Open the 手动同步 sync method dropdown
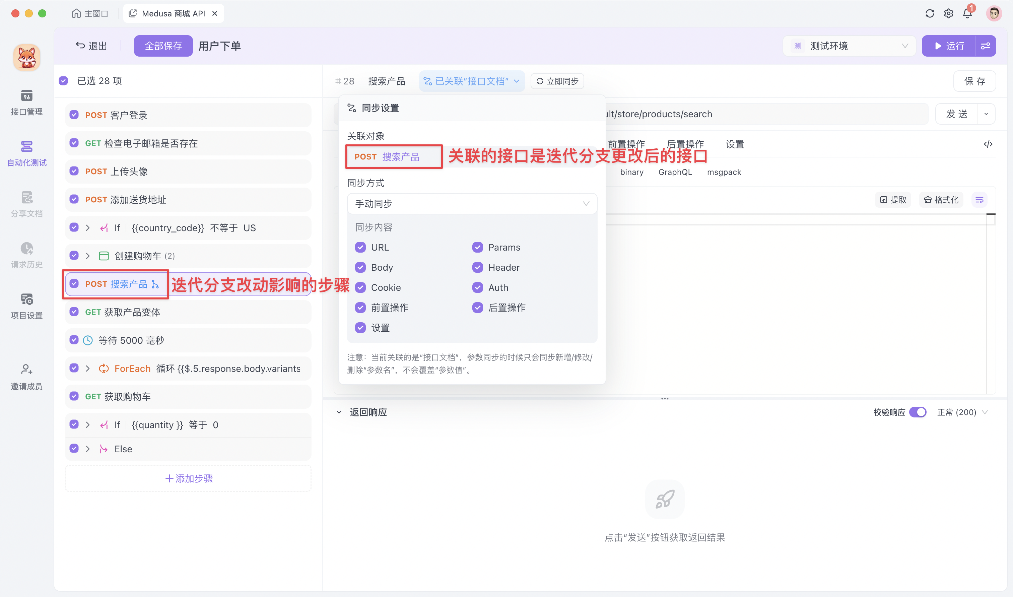Image resolution: width=1013 pixels, height=597 pixels. pos(472,204)
